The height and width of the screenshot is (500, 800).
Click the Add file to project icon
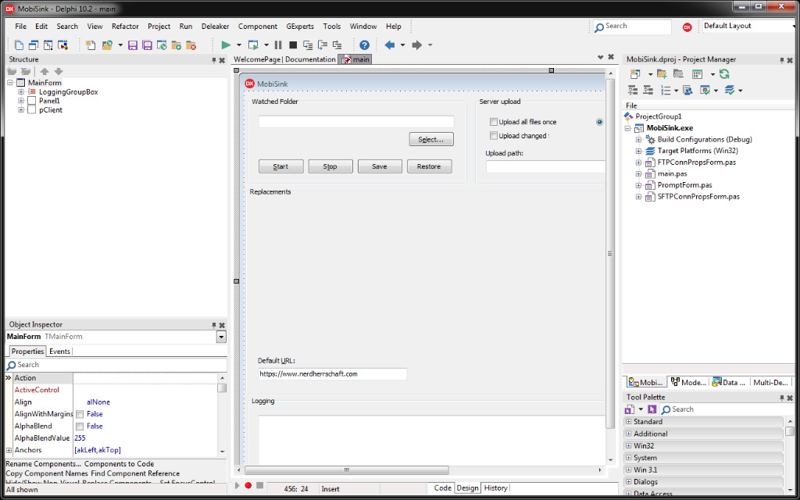[x=177, y=45]
